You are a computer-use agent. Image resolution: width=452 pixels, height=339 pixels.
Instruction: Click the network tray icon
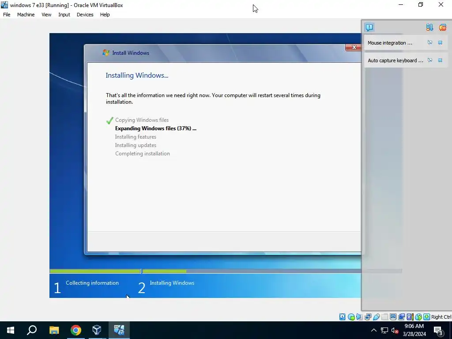(x=384, y=330)
